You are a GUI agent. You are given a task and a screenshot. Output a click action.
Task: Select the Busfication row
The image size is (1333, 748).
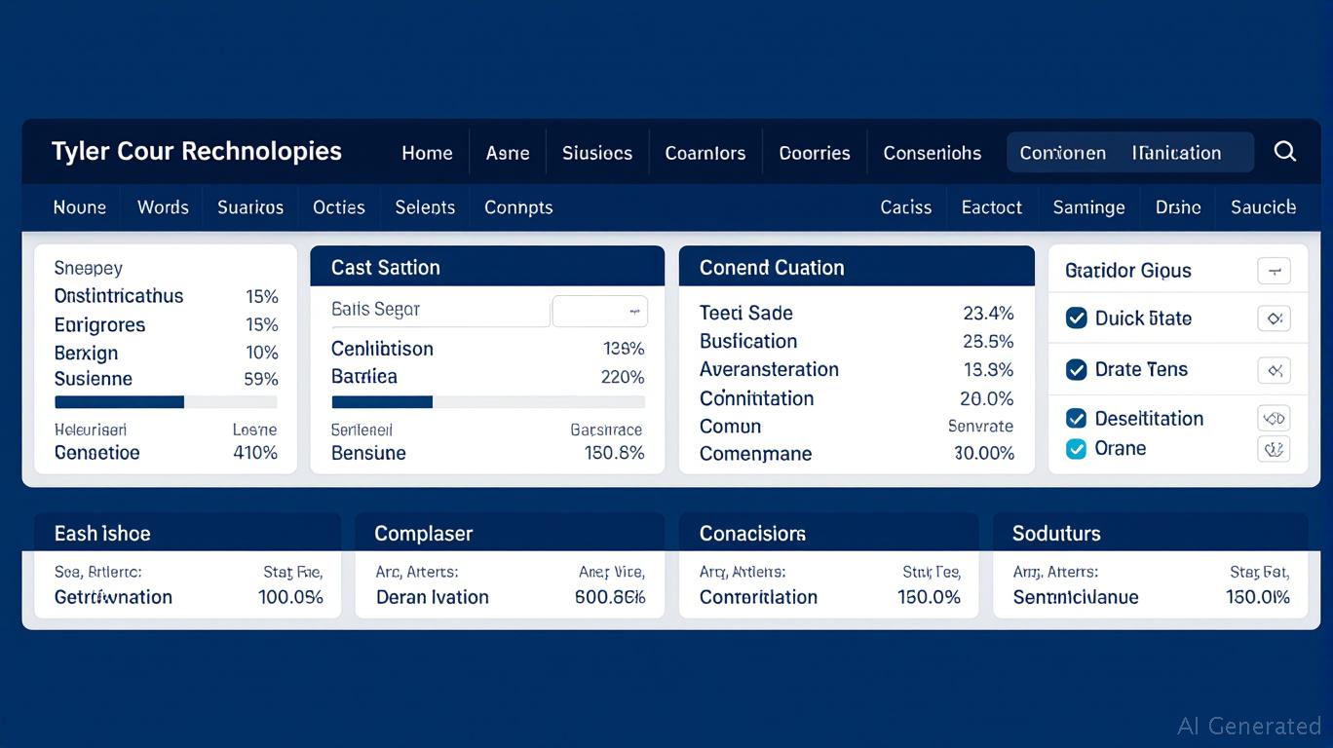pos(857,341)
